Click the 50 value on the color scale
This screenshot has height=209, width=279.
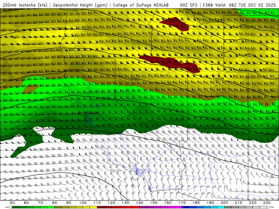click(x=12, y=203)
